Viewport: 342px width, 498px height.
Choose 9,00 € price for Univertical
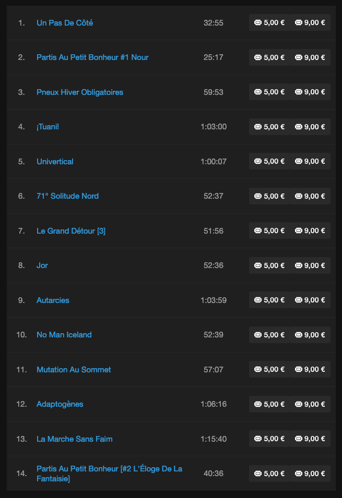(x=310, y=161)
